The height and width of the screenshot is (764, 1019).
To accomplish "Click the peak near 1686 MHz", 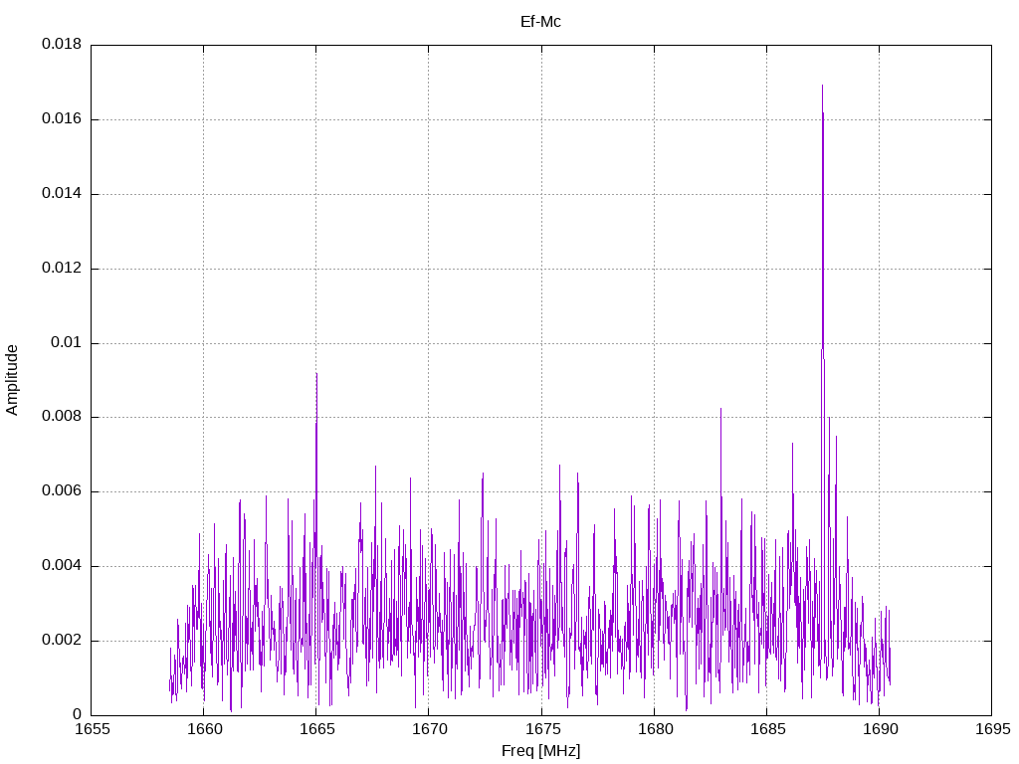I will pyautogui.click(x=792, y=445).
